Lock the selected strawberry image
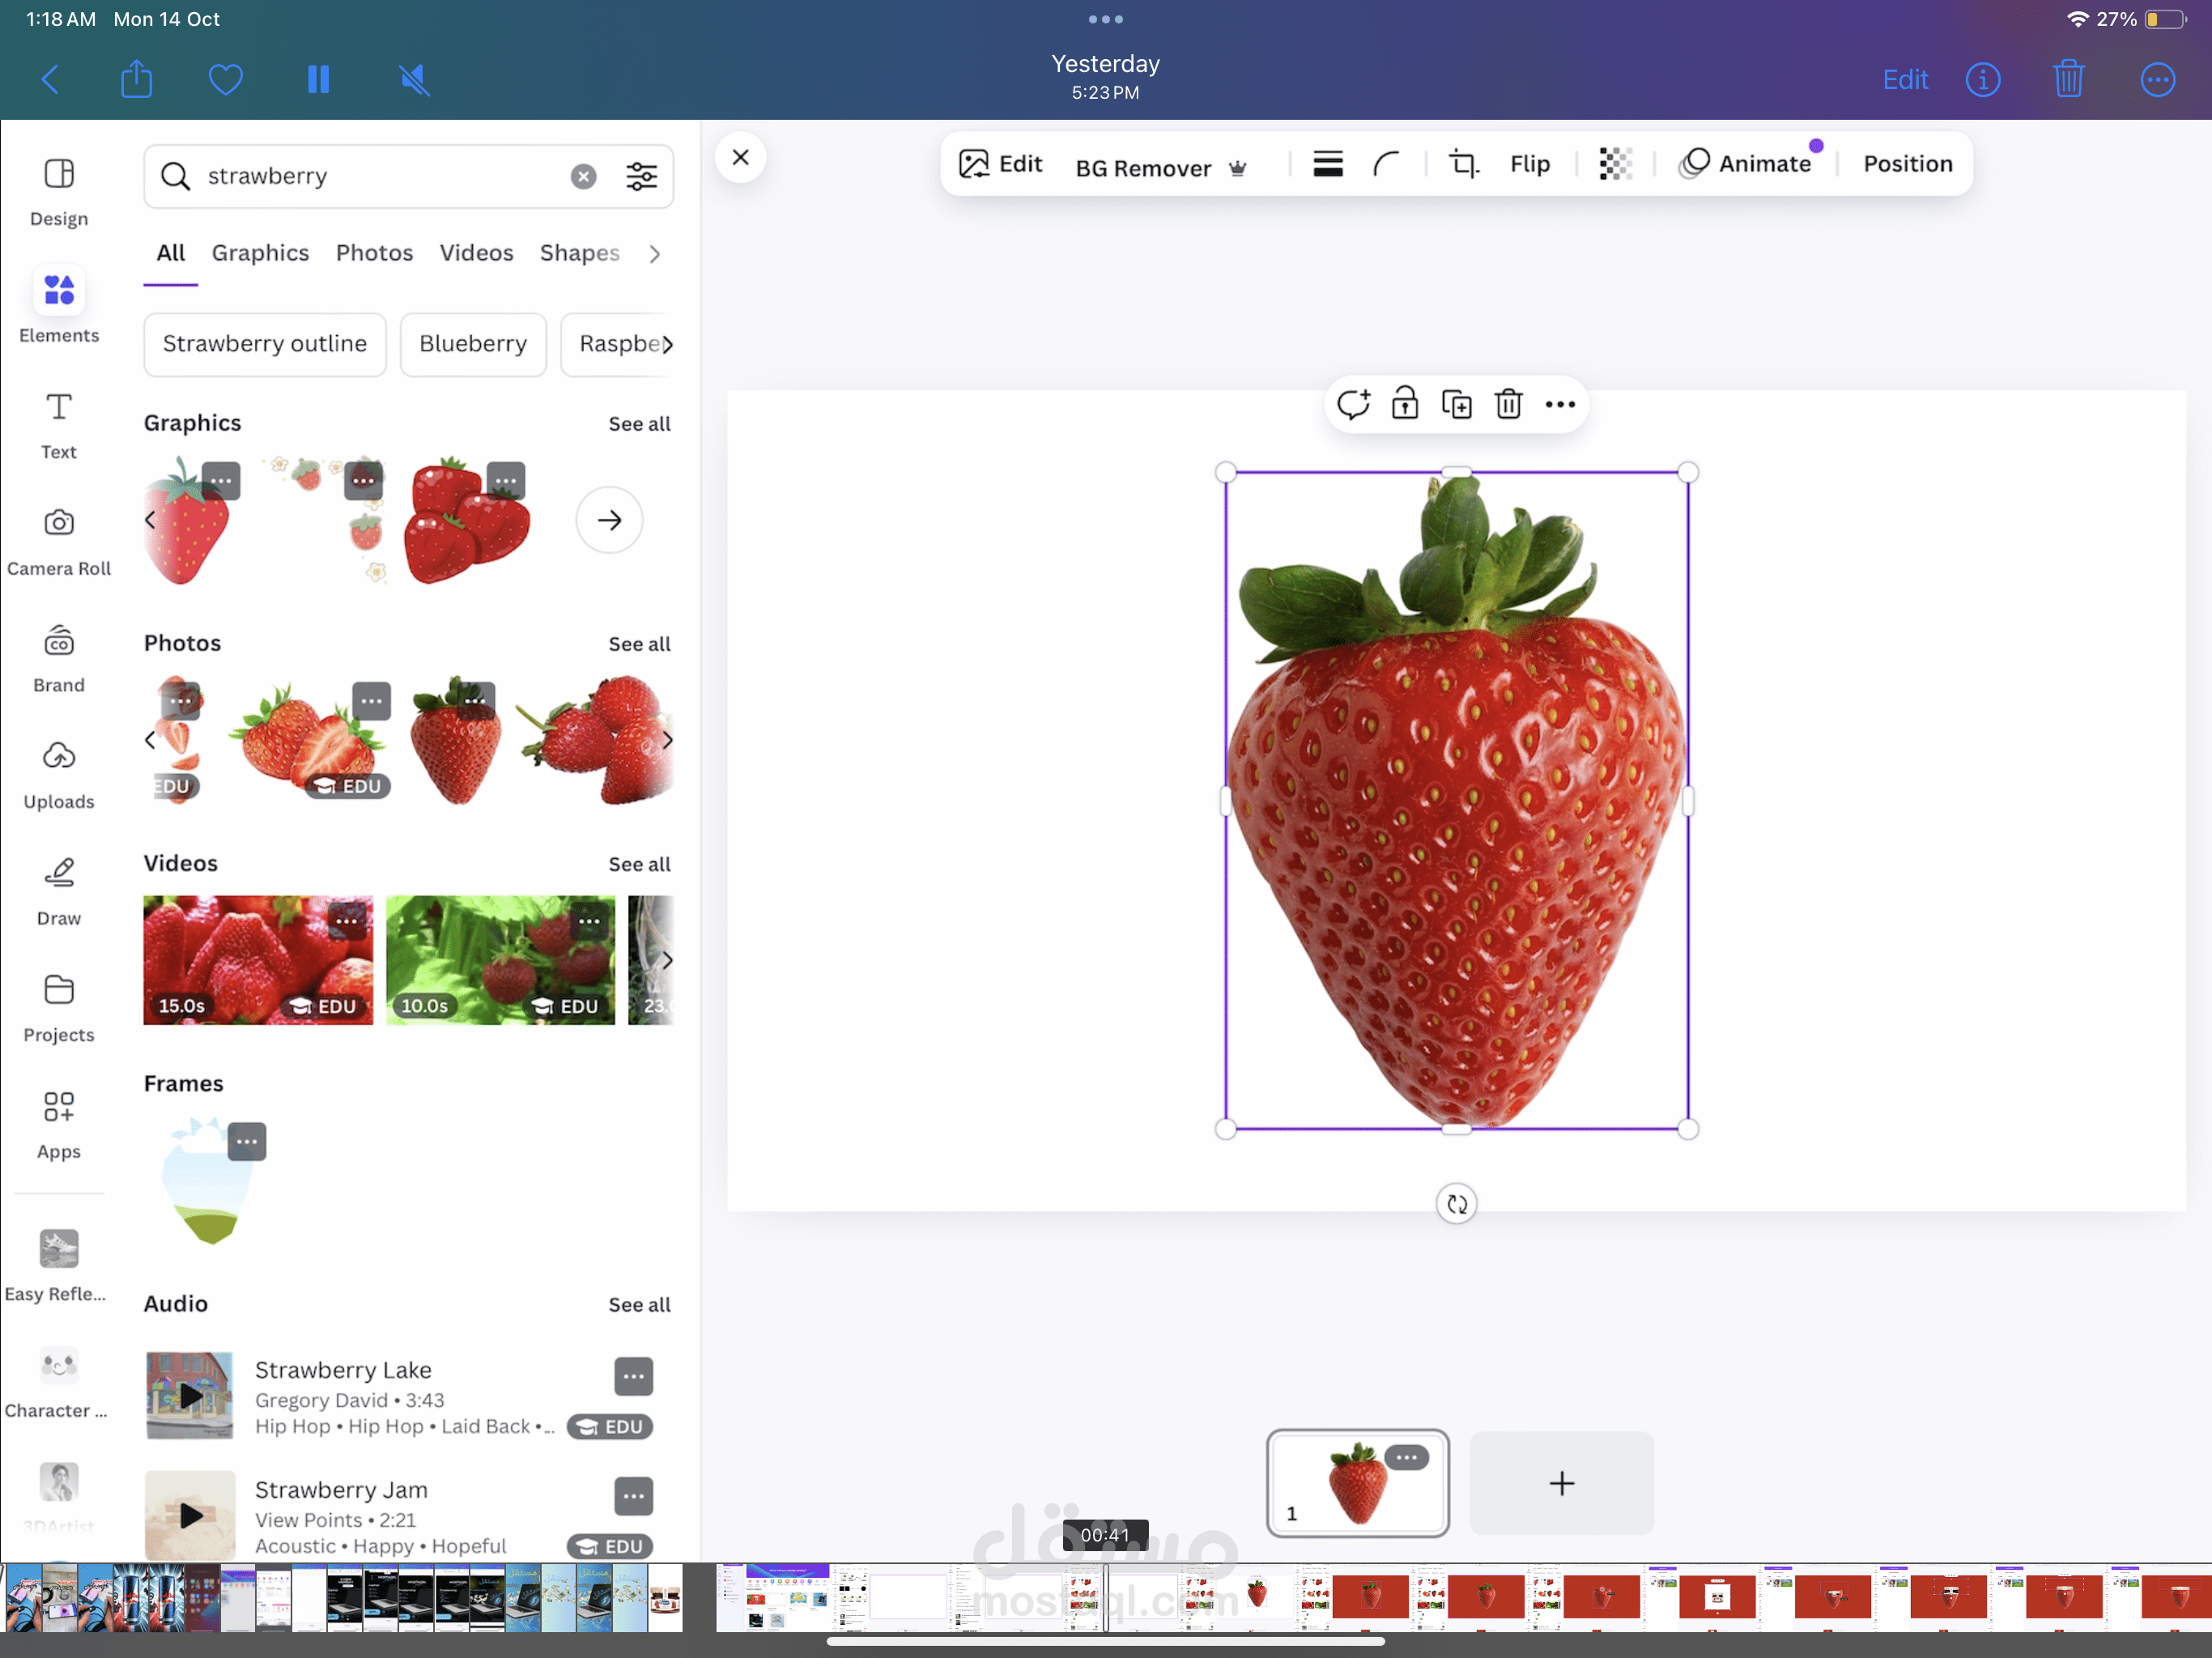The height and width of the screenshot is (1658, 2212). 1404,404
